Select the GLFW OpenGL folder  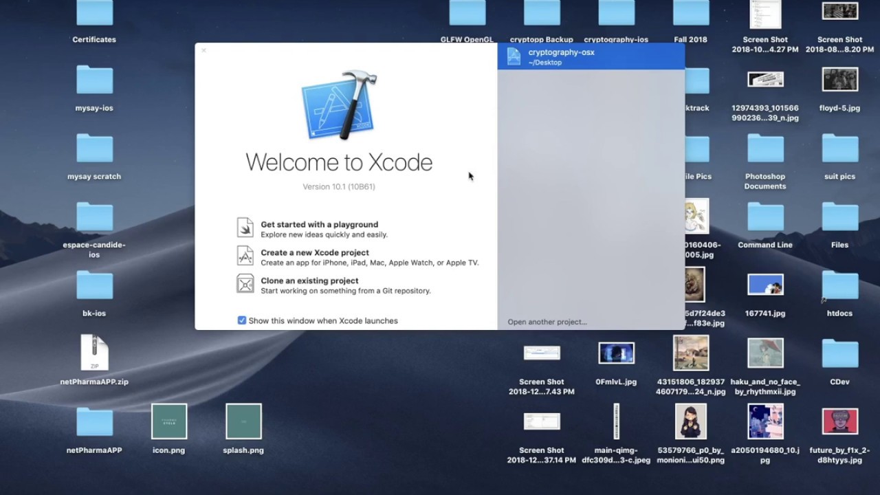[467, 14]
